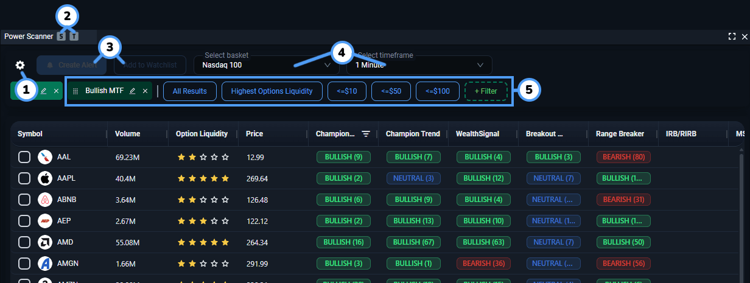This screenshot has height=283, width=750.
Task: Click AMD option liquidity star rating
Action: [x=203, y=242]
